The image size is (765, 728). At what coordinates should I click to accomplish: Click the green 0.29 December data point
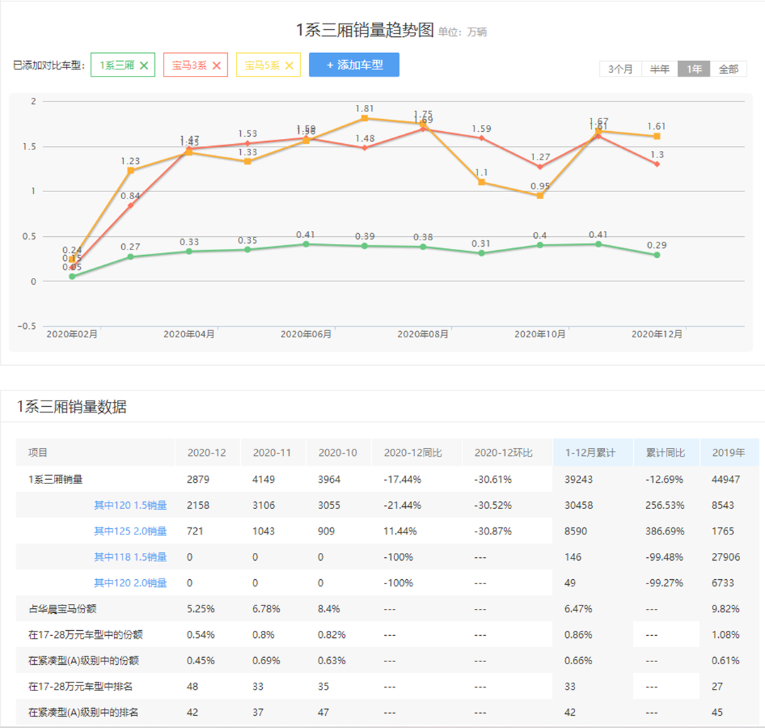click(x=657, y=255)
